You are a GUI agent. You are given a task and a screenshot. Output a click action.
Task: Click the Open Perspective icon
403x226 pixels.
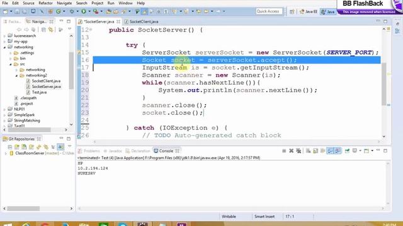coord(292,11)
